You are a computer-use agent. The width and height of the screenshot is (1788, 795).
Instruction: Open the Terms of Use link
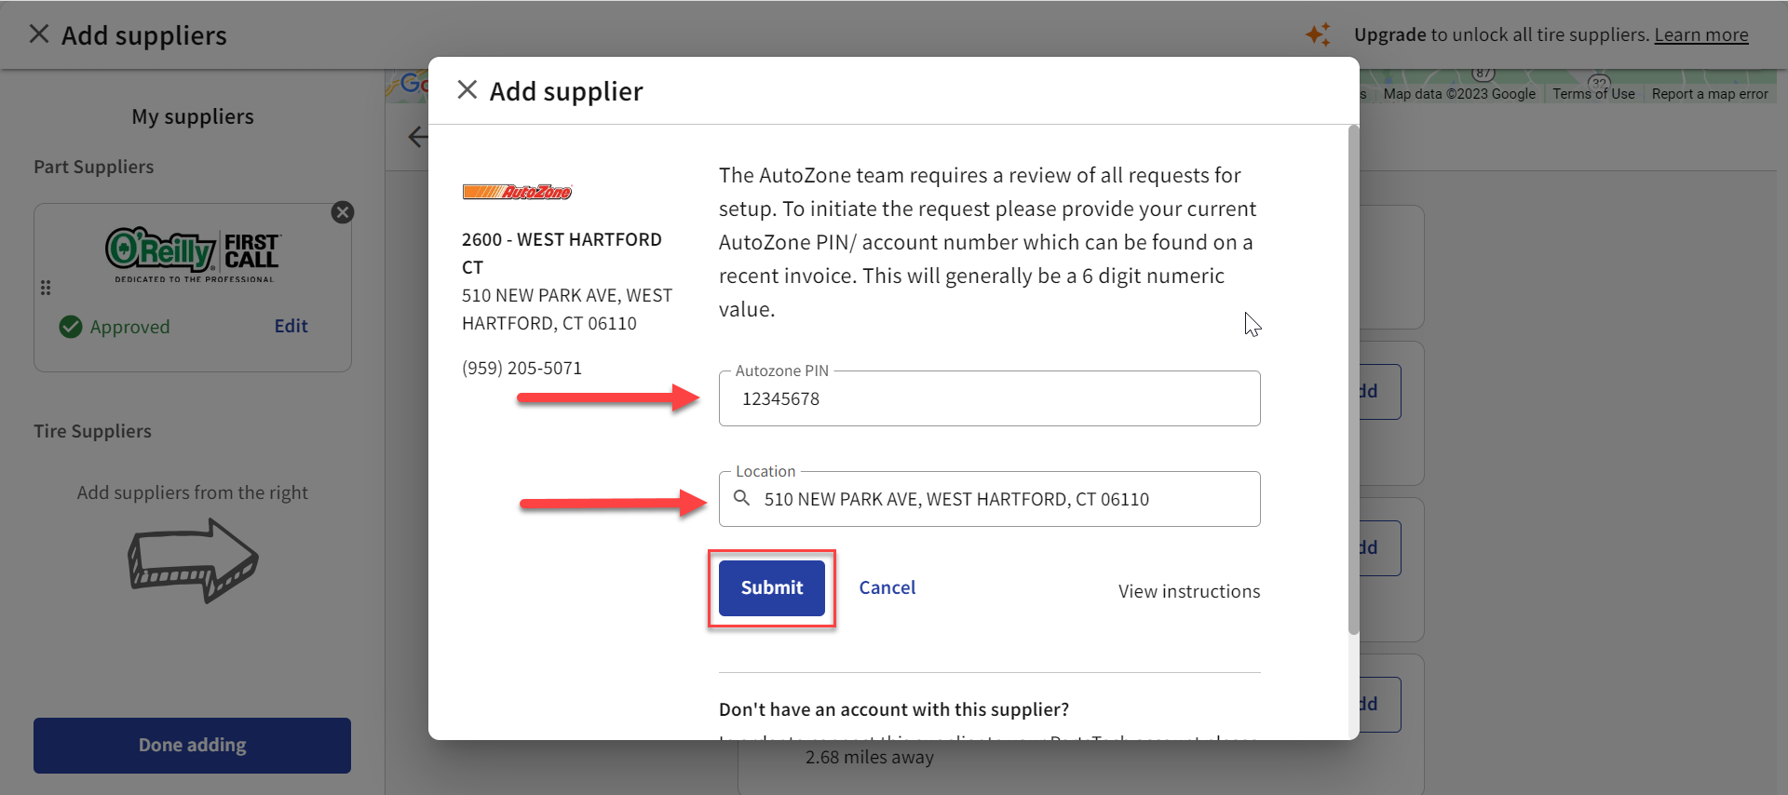click(x=1592, y=93)
